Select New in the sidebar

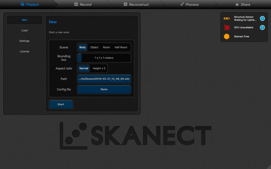[x=24, y=20]
